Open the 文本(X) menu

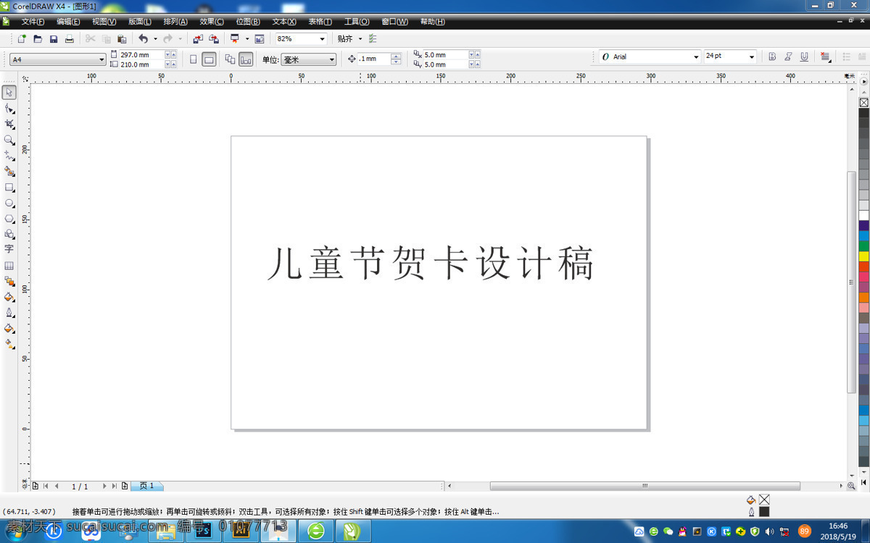click(x=284, y=22)
